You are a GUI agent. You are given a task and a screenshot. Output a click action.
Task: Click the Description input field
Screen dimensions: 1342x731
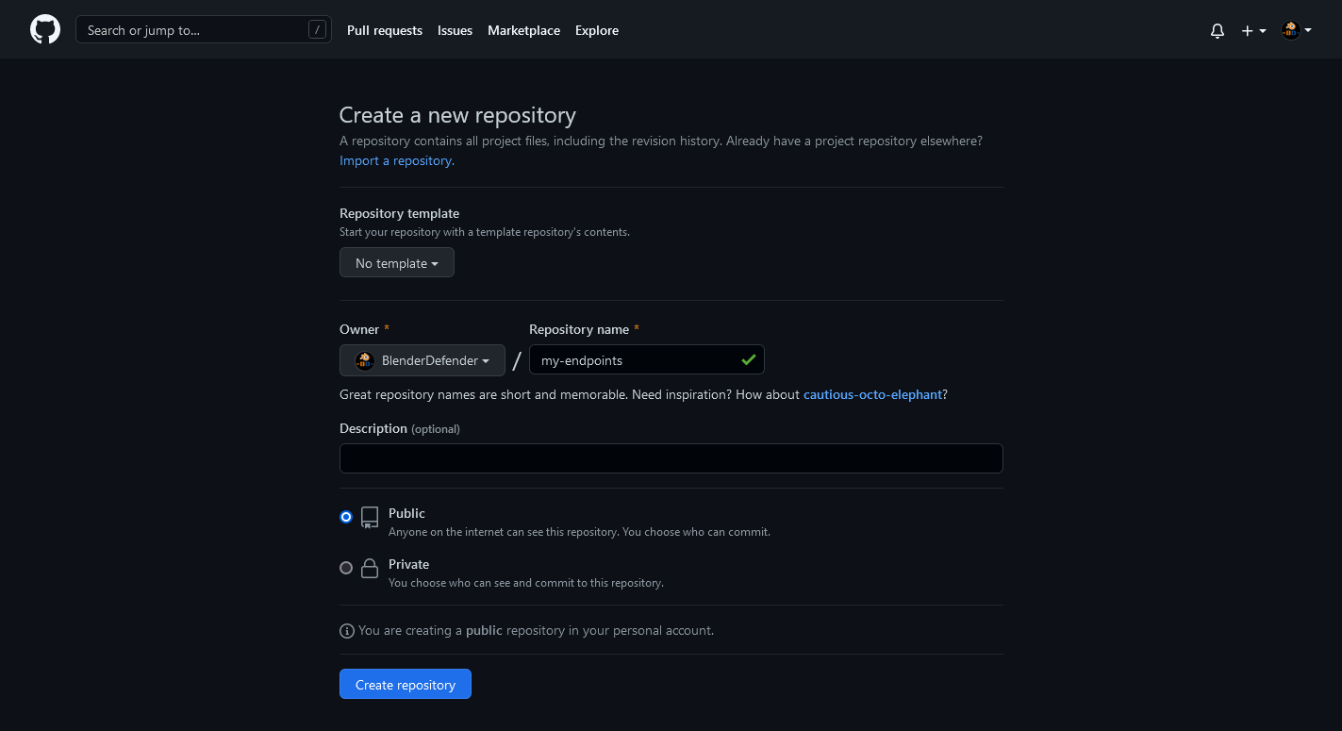(671, 458)
